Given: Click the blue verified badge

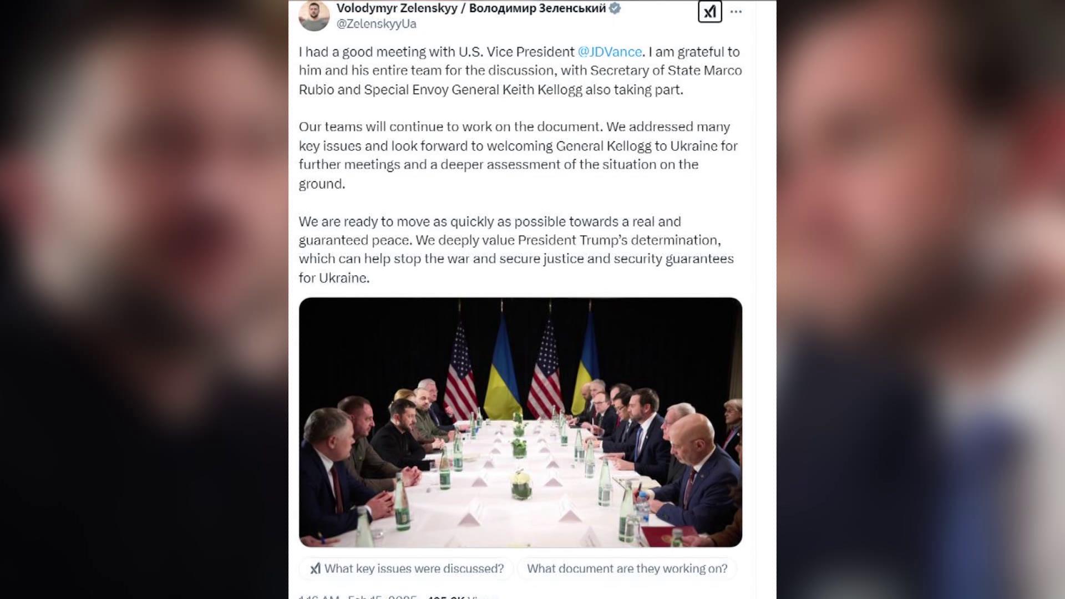Looking at the screenshot, I should [x=615, y=8].
